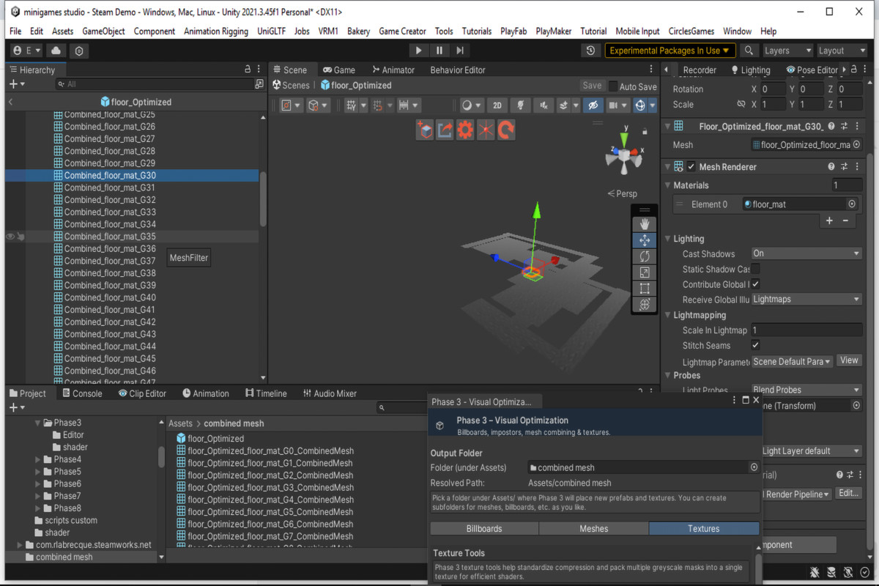Open Mesh Renderer presets icon
Image resolution: width=879 pixels, height=586 pixels.
coord(844,167)
